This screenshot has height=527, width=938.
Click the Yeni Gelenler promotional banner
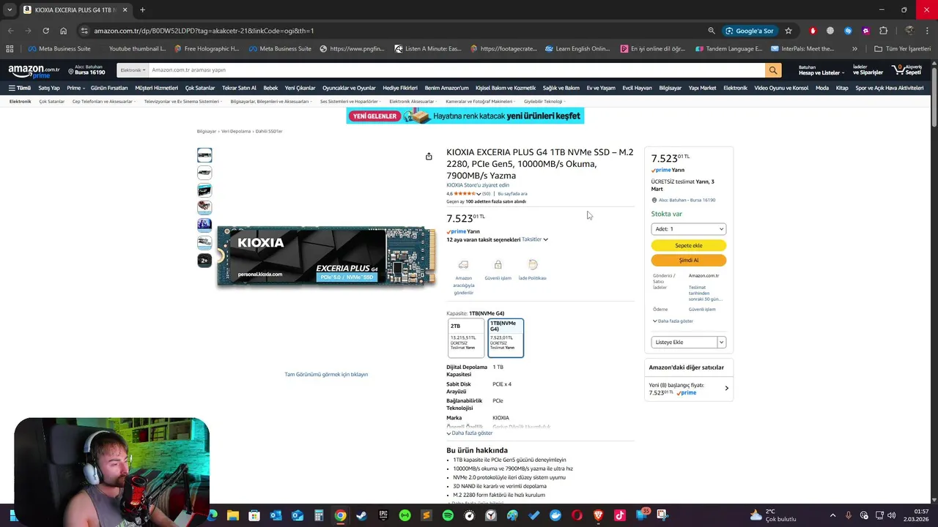coord(465,116)
